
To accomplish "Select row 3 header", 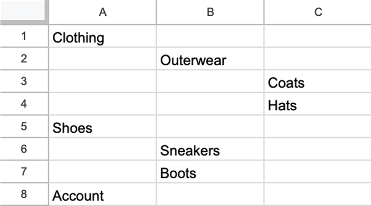I will pyautogui.click(x=24, y=82).
